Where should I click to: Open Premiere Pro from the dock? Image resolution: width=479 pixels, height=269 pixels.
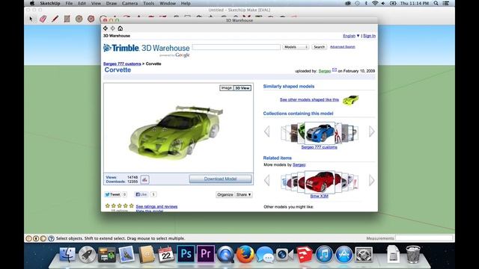point(206,254)
